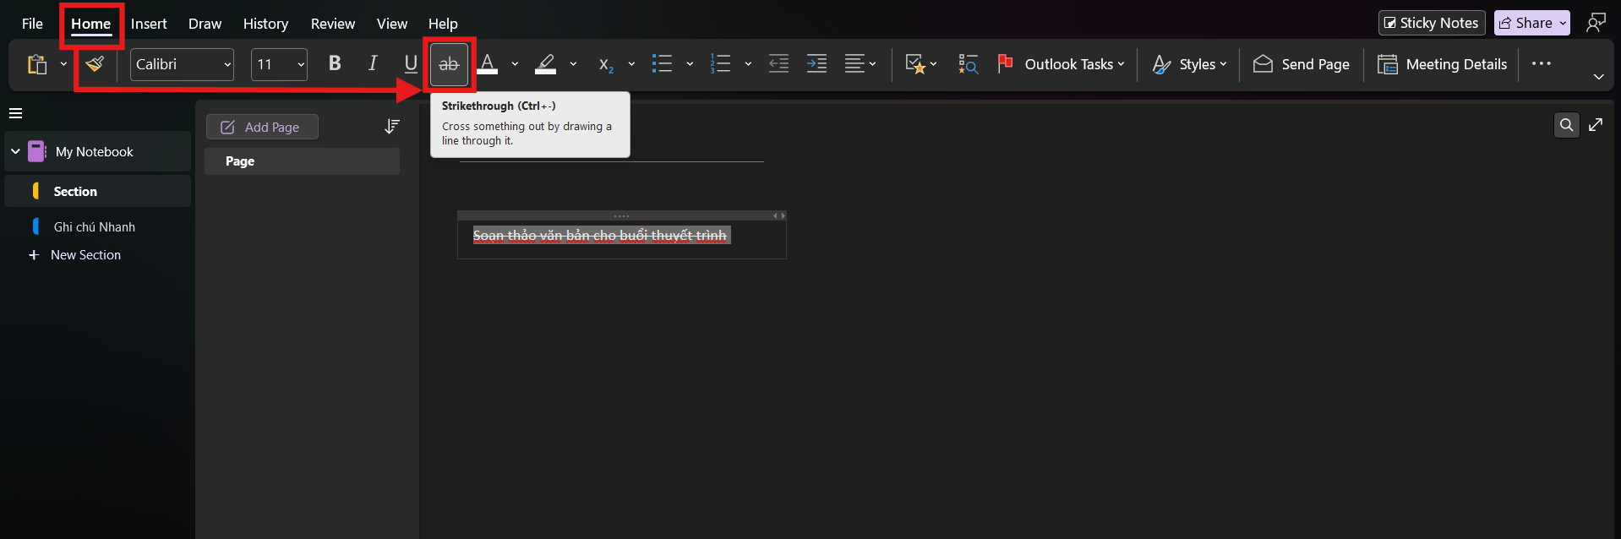Switch to the View tab

(392, 24)
